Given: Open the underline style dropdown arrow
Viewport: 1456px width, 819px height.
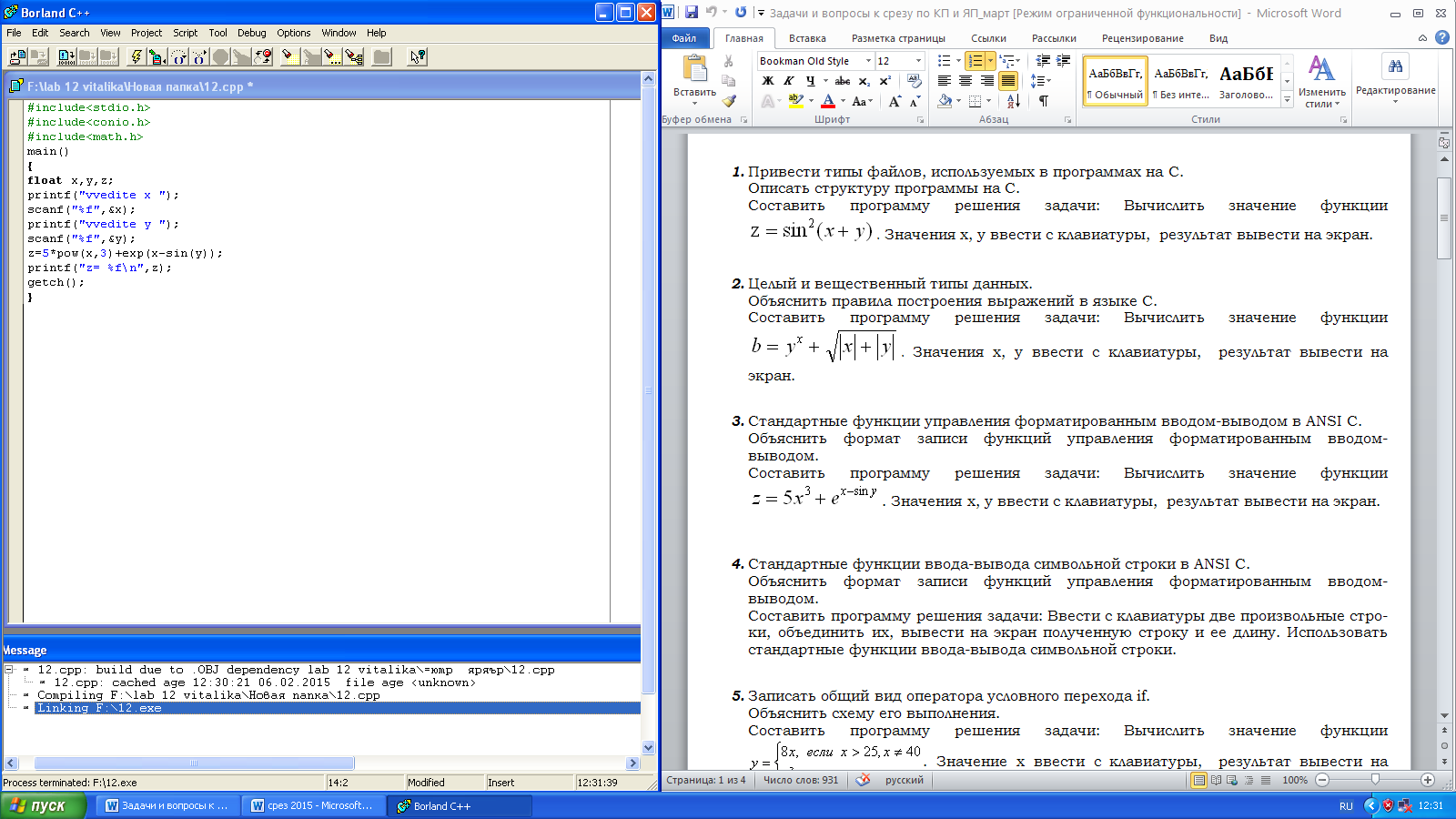Looking at the screenshot, I should click(x=824, y=81).
